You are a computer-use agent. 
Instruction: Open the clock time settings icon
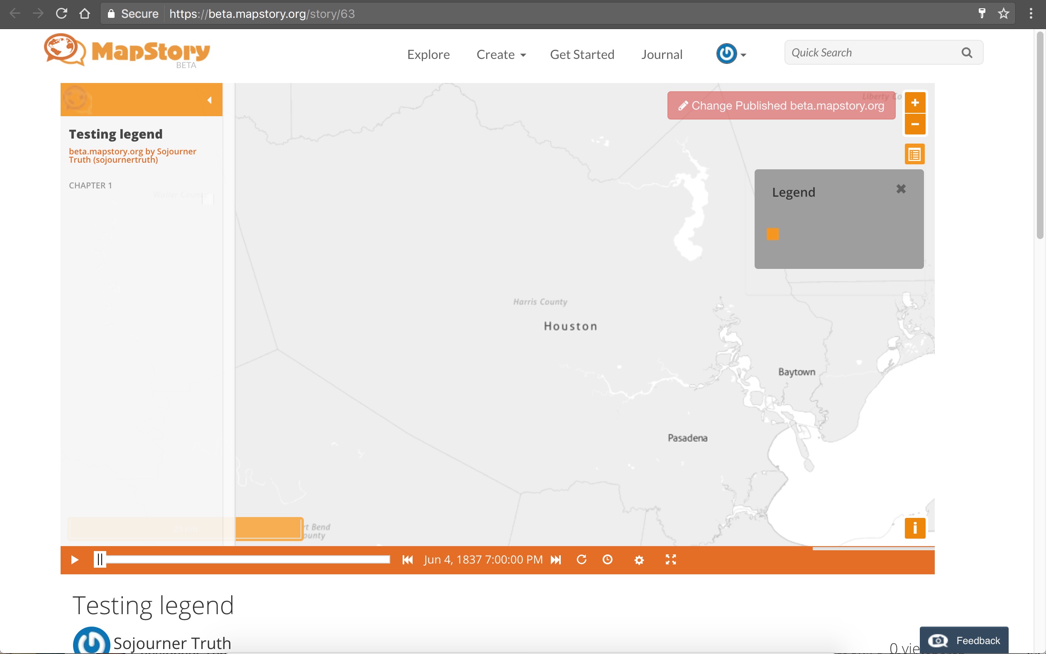607,559
